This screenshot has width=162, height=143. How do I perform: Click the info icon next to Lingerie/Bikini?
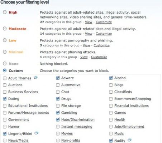click(x=37, y=133)
